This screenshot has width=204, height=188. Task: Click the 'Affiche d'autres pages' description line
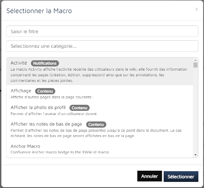[52, 97]
